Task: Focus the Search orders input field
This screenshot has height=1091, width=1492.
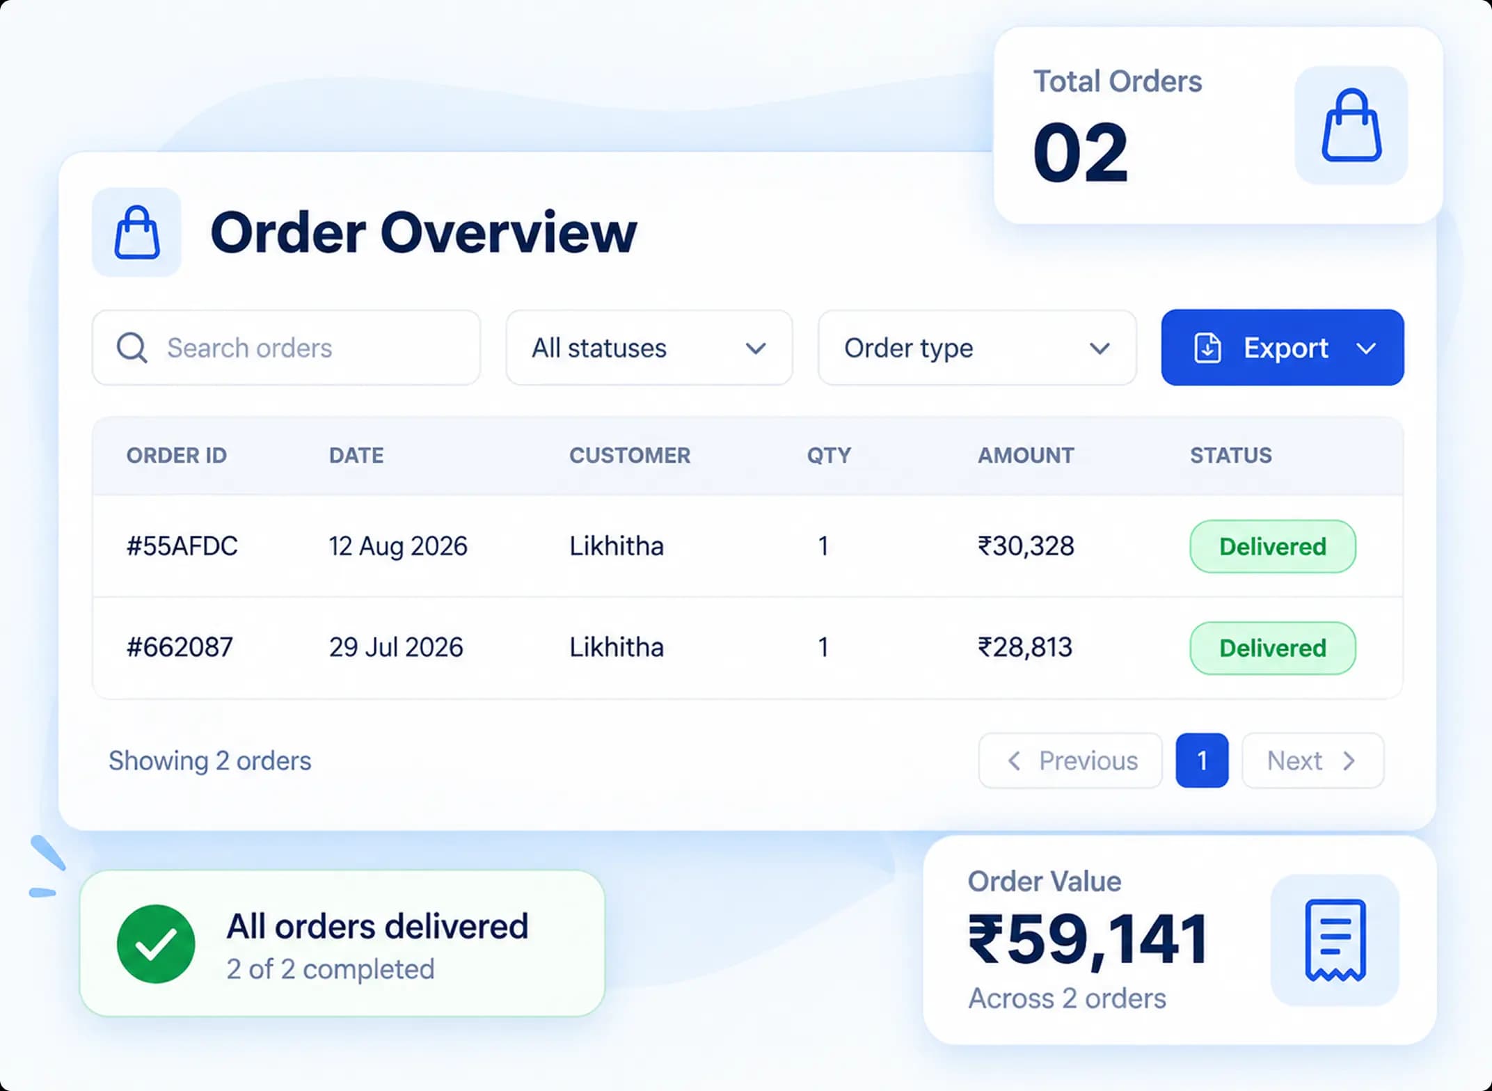Action: 286,347
